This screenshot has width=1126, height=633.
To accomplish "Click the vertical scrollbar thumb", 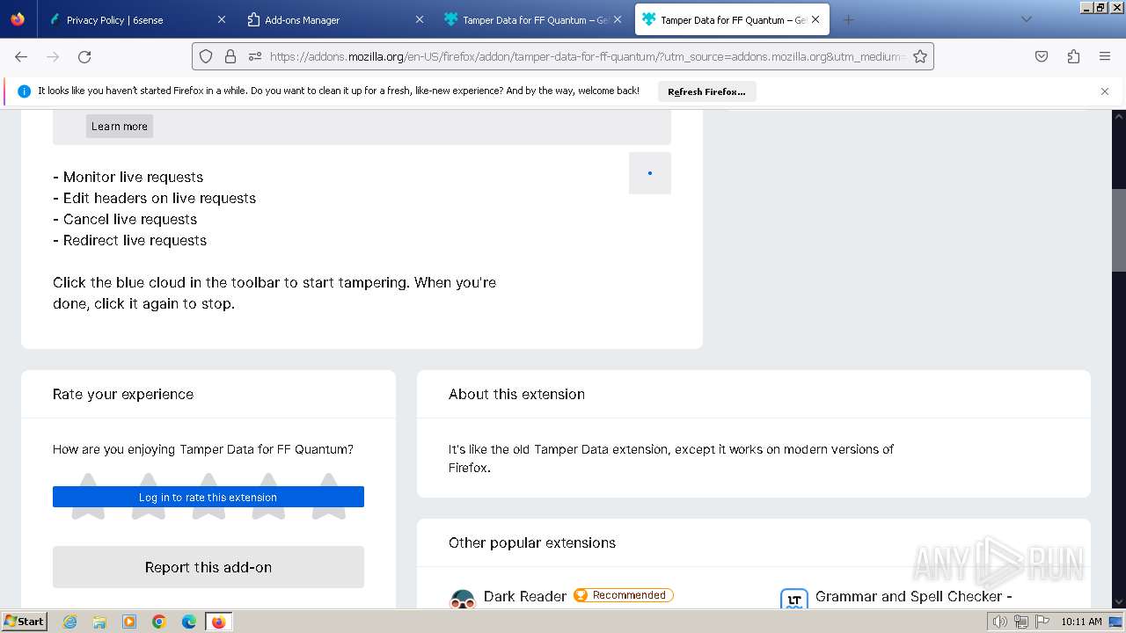I will (1119, 230).
